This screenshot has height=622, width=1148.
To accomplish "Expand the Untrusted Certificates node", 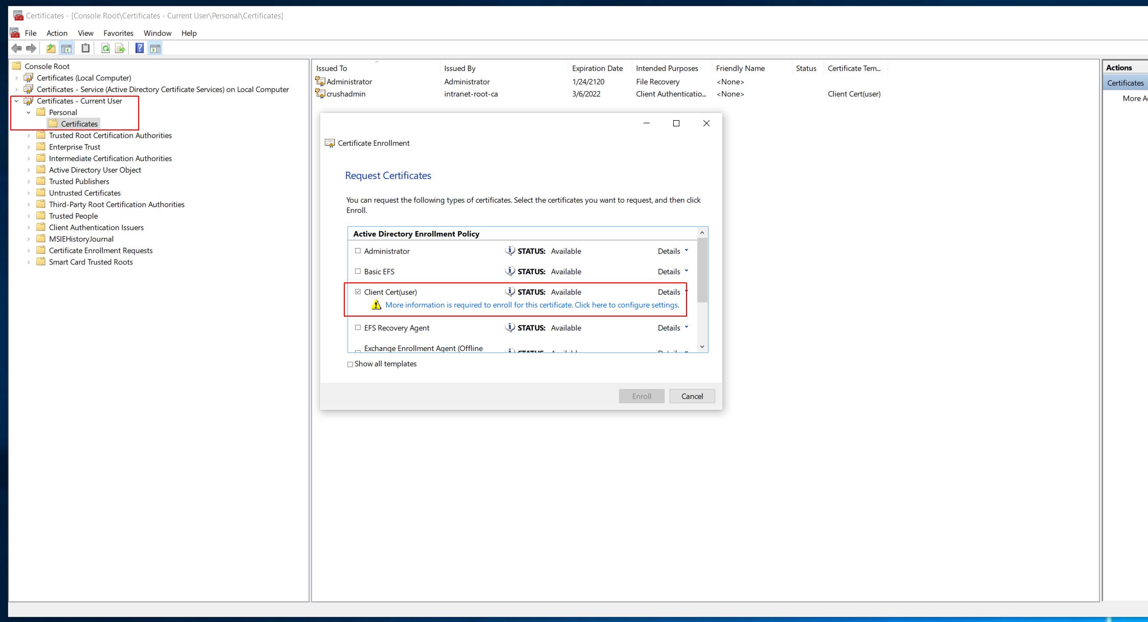I will 29,193.
